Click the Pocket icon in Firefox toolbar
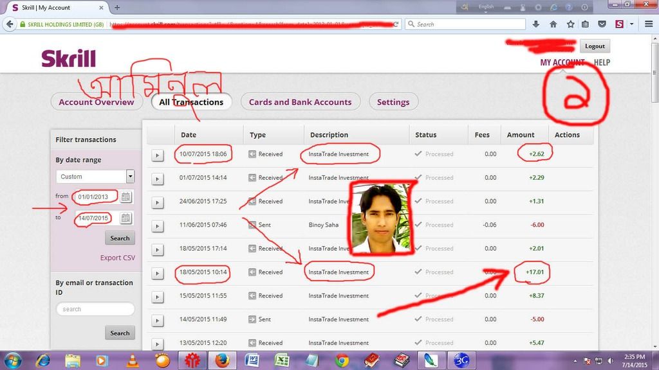The height and width of the screenshot is (370, 659). [602, 24]
